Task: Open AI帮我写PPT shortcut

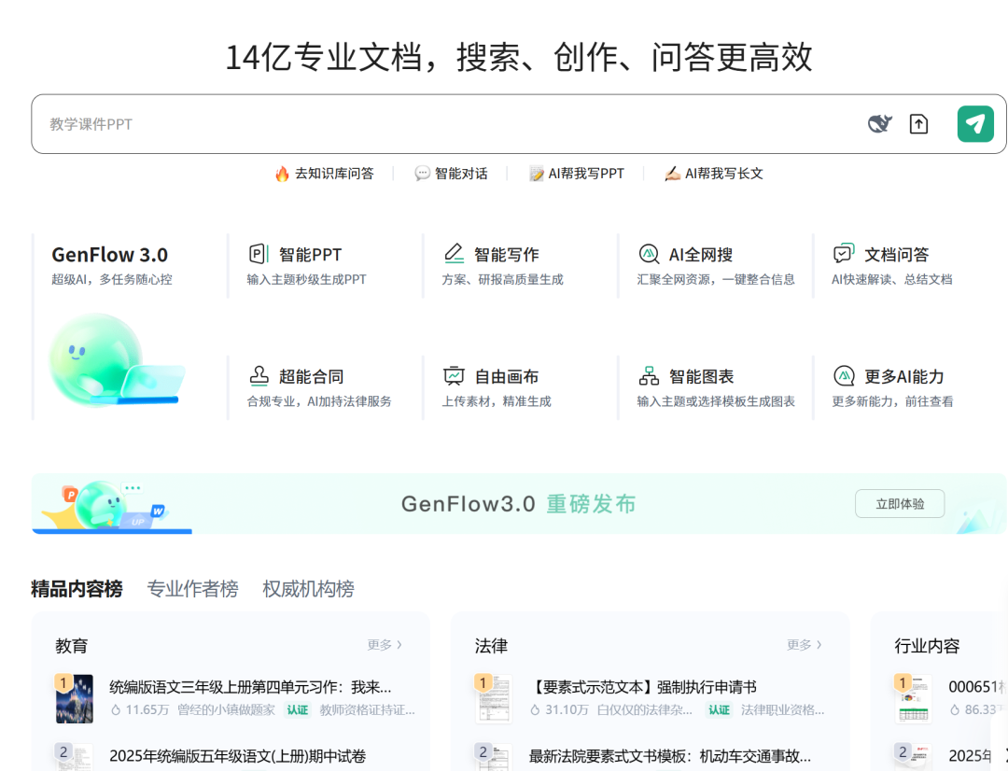Action: [577, 174]
